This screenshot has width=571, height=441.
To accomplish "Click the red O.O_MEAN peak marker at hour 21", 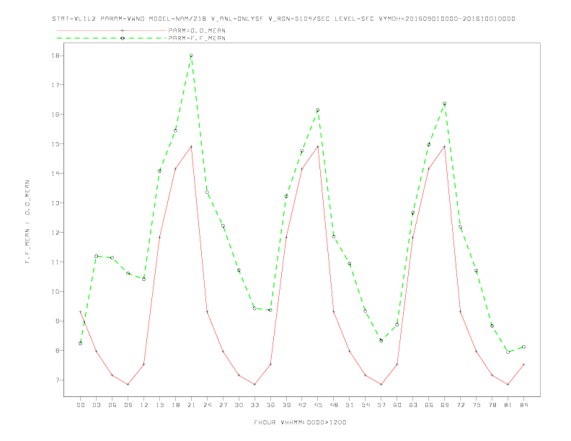I will (191, 146).
